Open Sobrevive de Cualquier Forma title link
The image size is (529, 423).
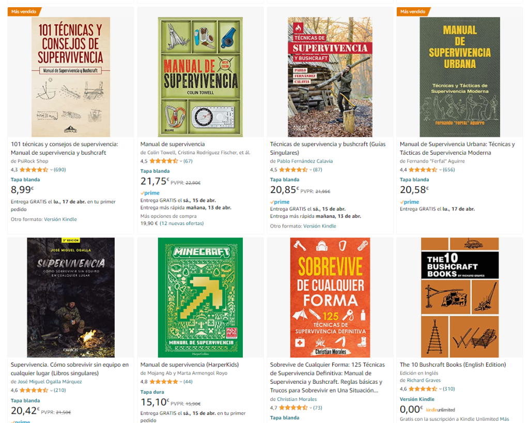pyautogui.click(x=327, y=378)
